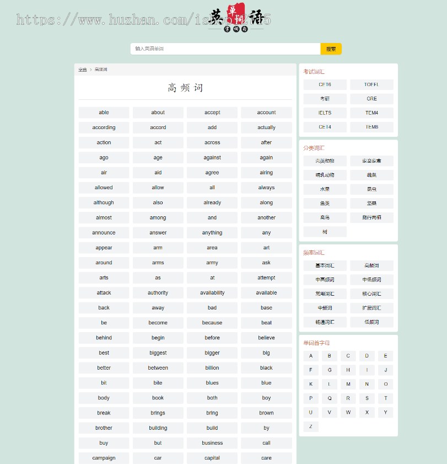
Task: Open the word "able"
Action: click(104, 113)
